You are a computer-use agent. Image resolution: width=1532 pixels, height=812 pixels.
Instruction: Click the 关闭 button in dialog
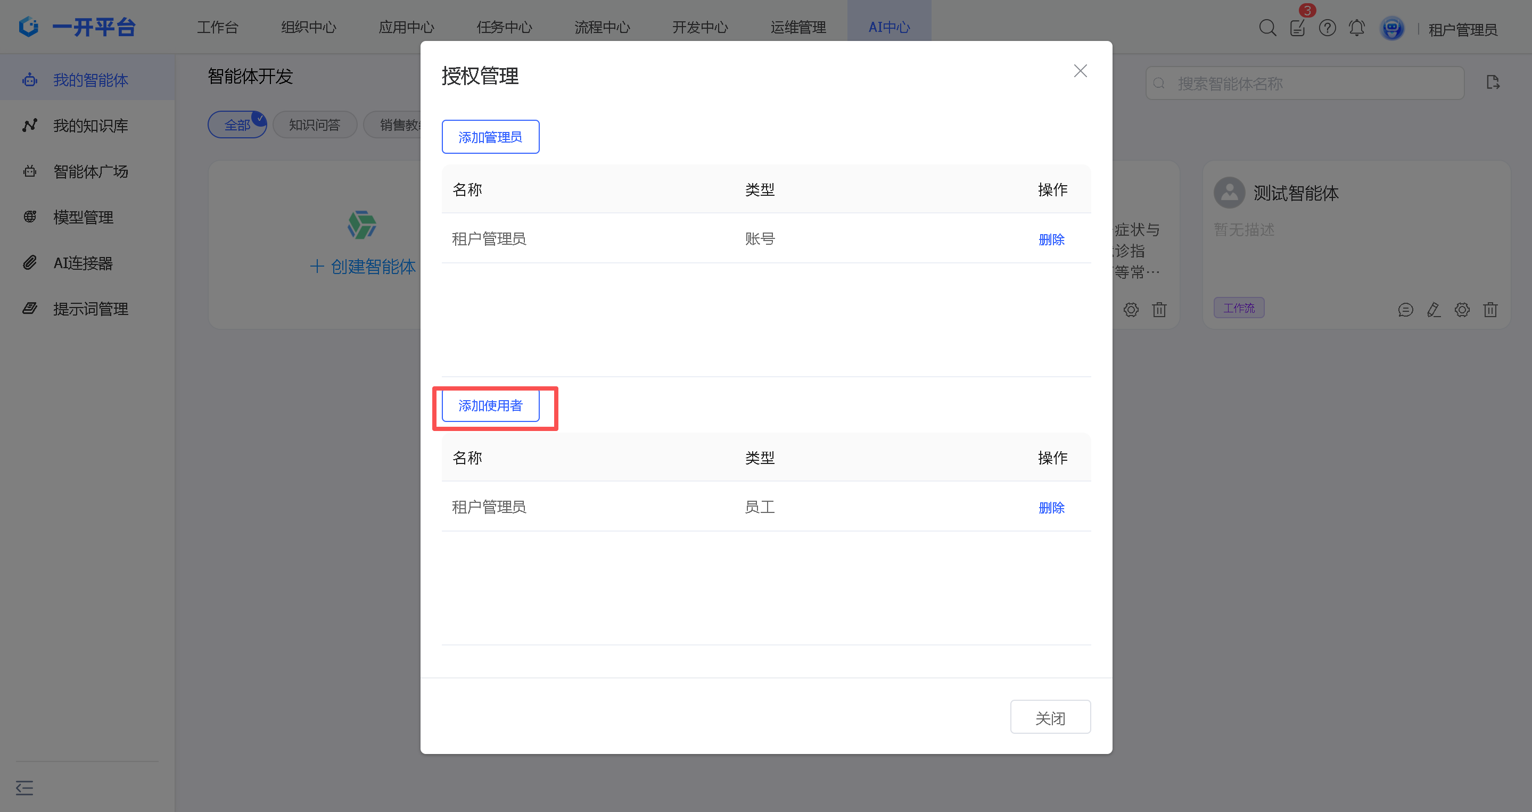[1050, 717]
